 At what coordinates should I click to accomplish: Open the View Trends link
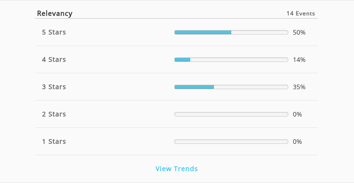coord(177,168)
